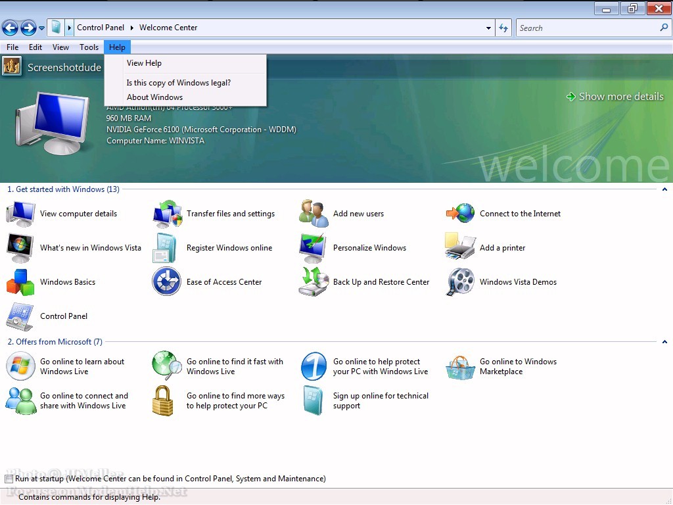Click in the Search input field
The height and width of the screenshot is (505, 673).
tap(587, 28)
